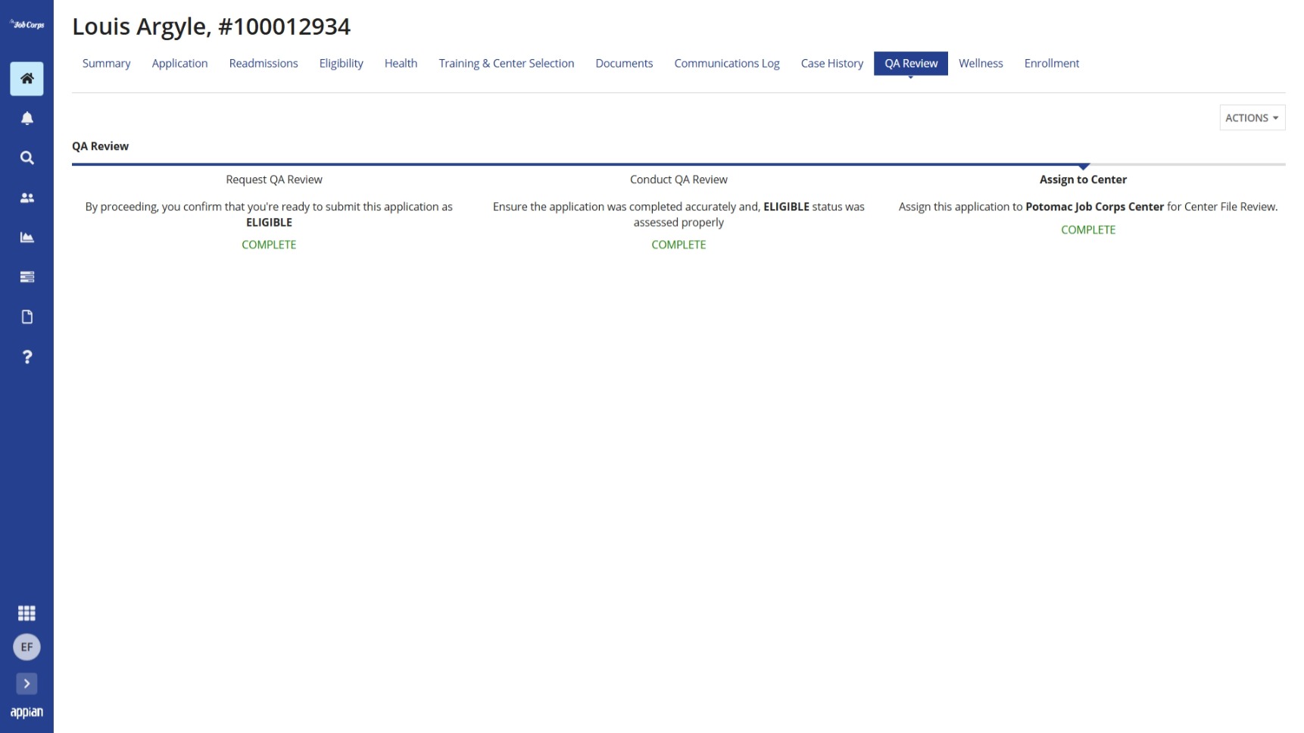The height and width of the screenshot is (733, 1304).
Task: Open the search magnifier icon
Action: [x=27, y=158]
